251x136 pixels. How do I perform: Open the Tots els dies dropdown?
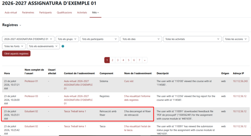point(141,39)
